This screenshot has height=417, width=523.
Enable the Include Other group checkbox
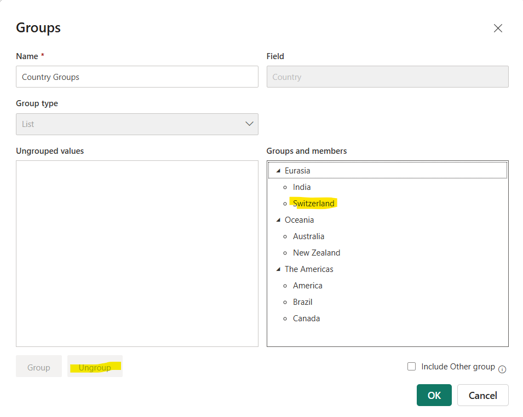411,366
